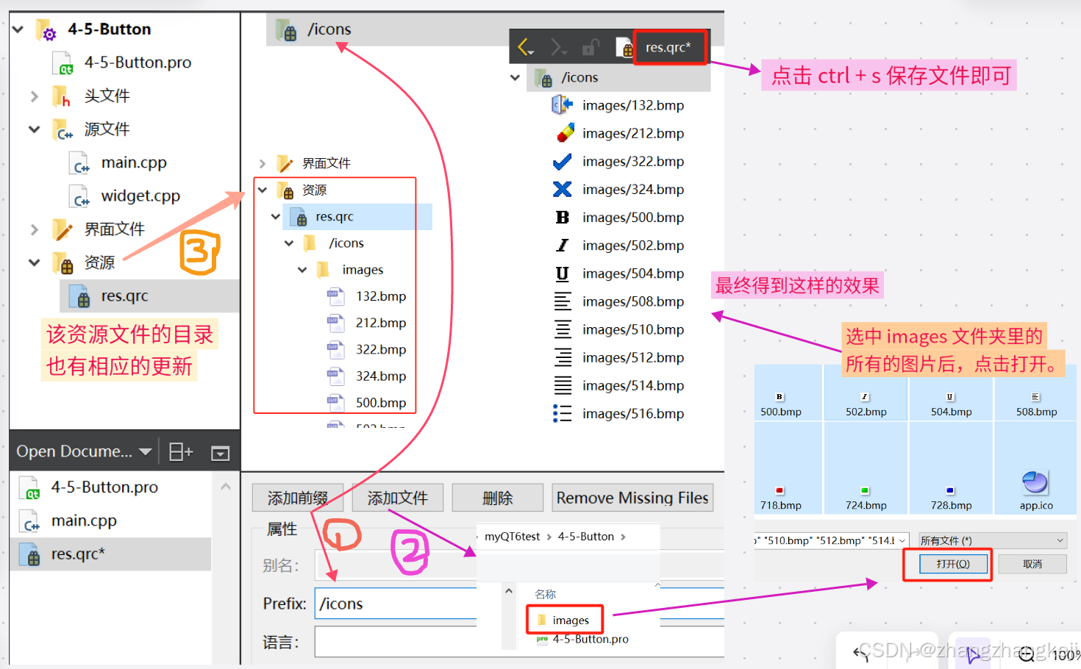Click the align-left icon of images/508.bmp

tap(563, 301)
